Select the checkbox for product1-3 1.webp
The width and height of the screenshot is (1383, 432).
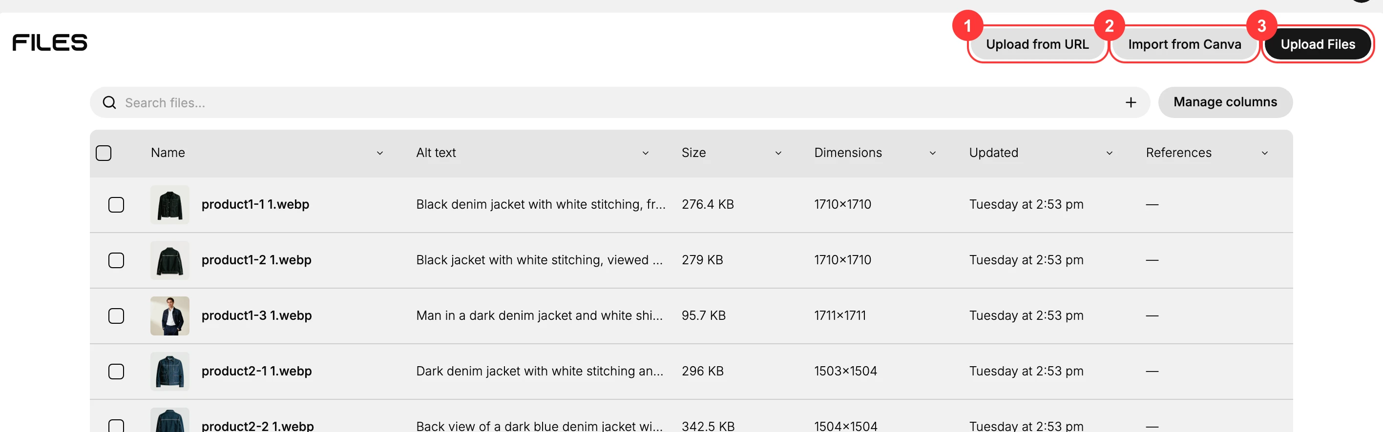116,315
